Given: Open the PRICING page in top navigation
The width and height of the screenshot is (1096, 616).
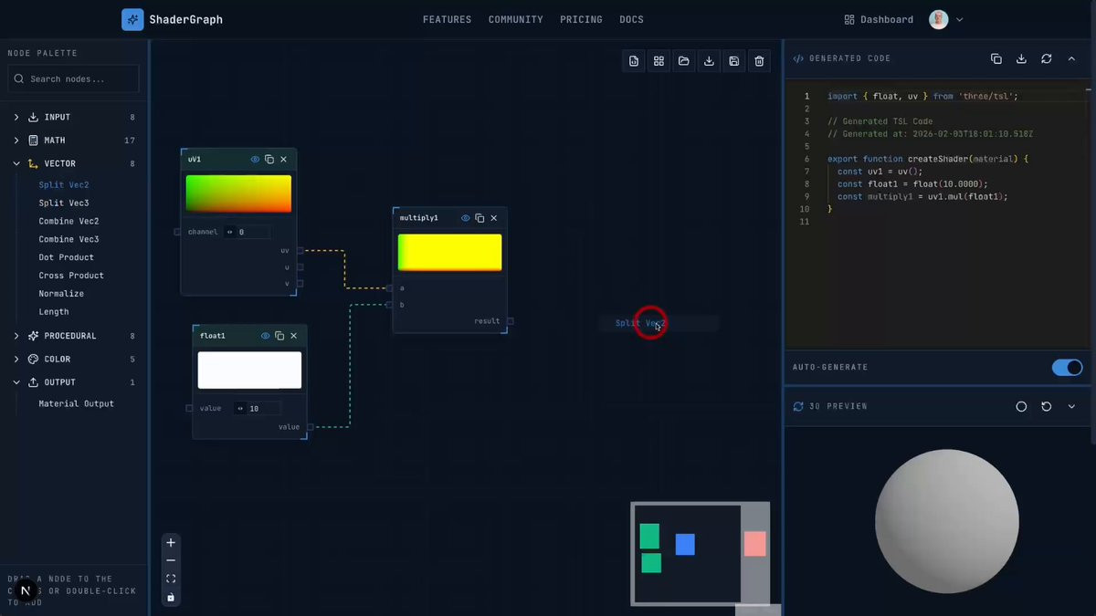Looking at the screenshot, I should tap(581, 19).
